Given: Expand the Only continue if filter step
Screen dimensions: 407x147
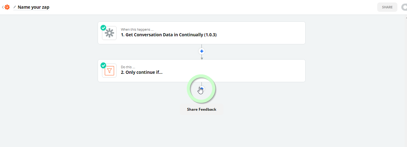Looking at the screenshot, I should tap(201, 71).
